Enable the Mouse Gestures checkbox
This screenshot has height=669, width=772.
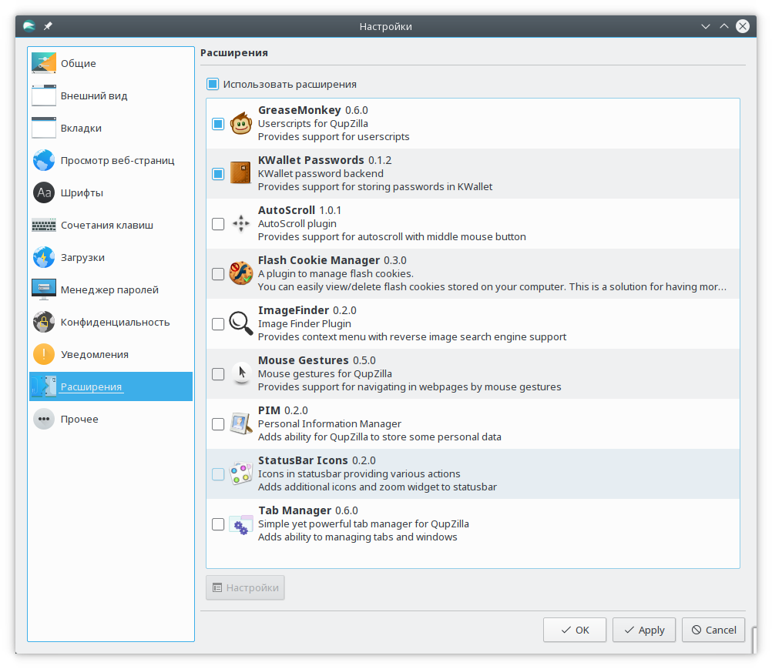(218, 374)
